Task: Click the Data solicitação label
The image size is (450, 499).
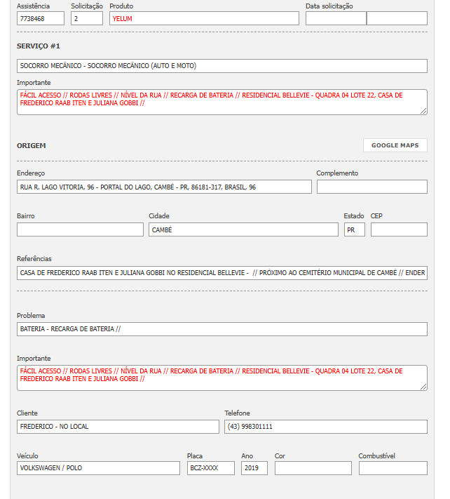Action: (x=329, y=6)
